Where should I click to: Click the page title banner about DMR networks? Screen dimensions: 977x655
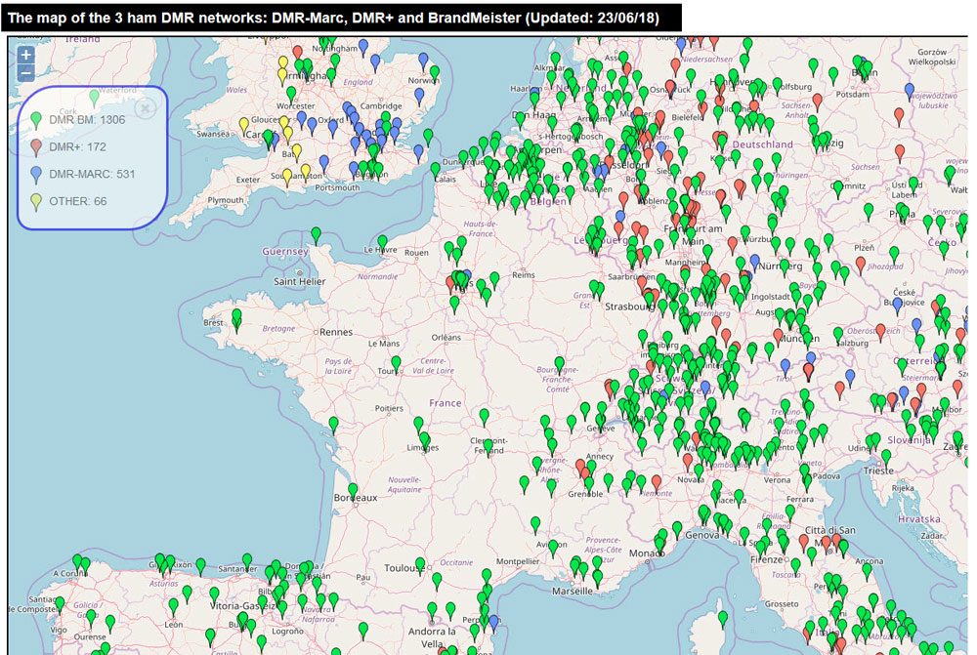point(341,18)
